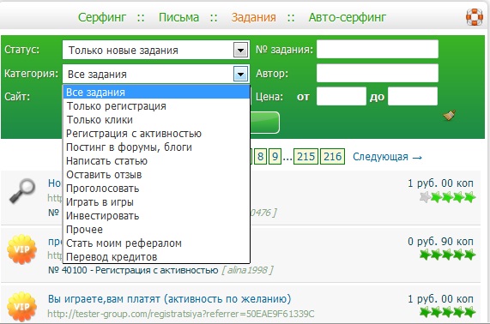Select 'Перевод кредитов' category
This screenshot has width=490, height=324.
click(156, 257)
